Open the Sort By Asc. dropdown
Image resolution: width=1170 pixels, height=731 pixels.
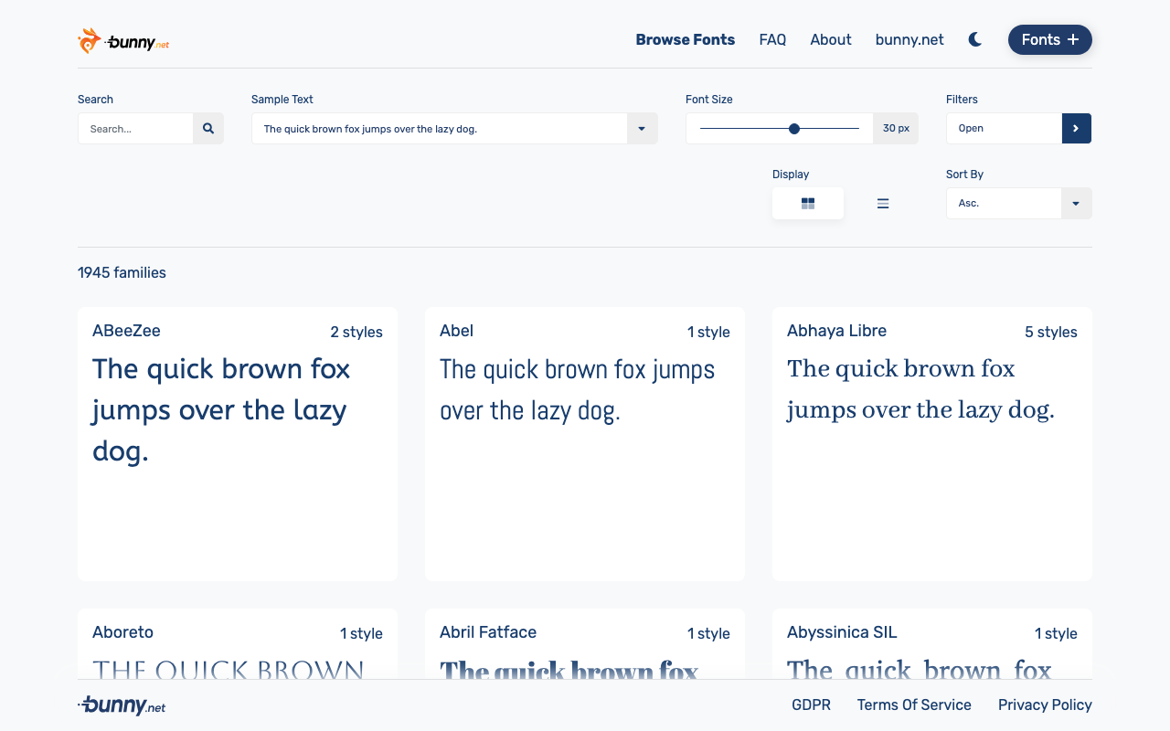tap(1019, 203)
